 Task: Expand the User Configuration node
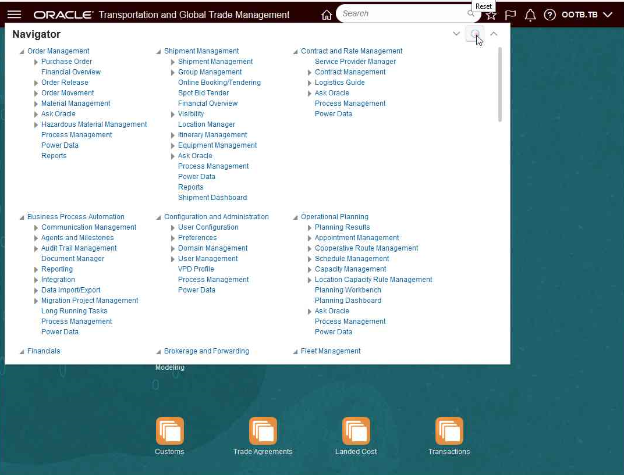(173, 228)
